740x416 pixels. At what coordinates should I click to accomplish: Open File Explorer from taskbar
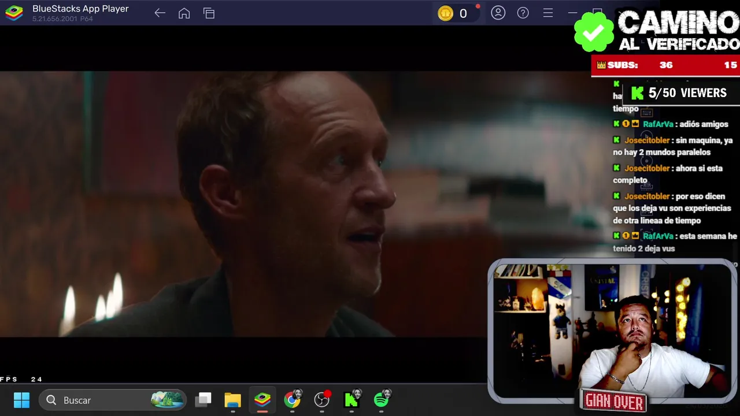232,400
